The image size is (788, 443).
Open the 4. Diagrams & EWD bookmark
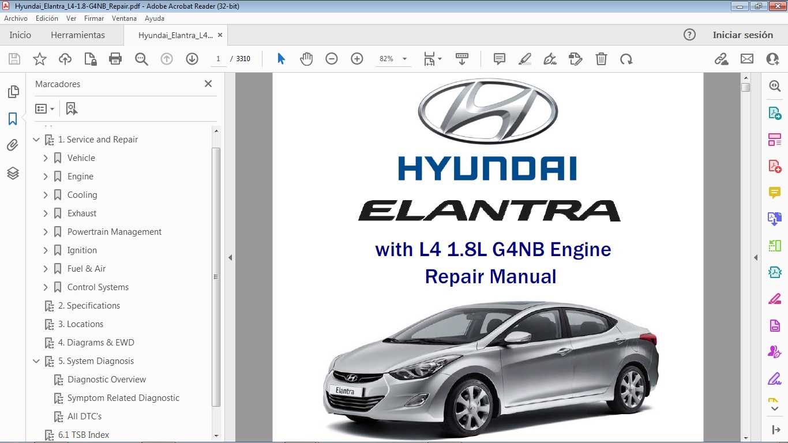96,343
